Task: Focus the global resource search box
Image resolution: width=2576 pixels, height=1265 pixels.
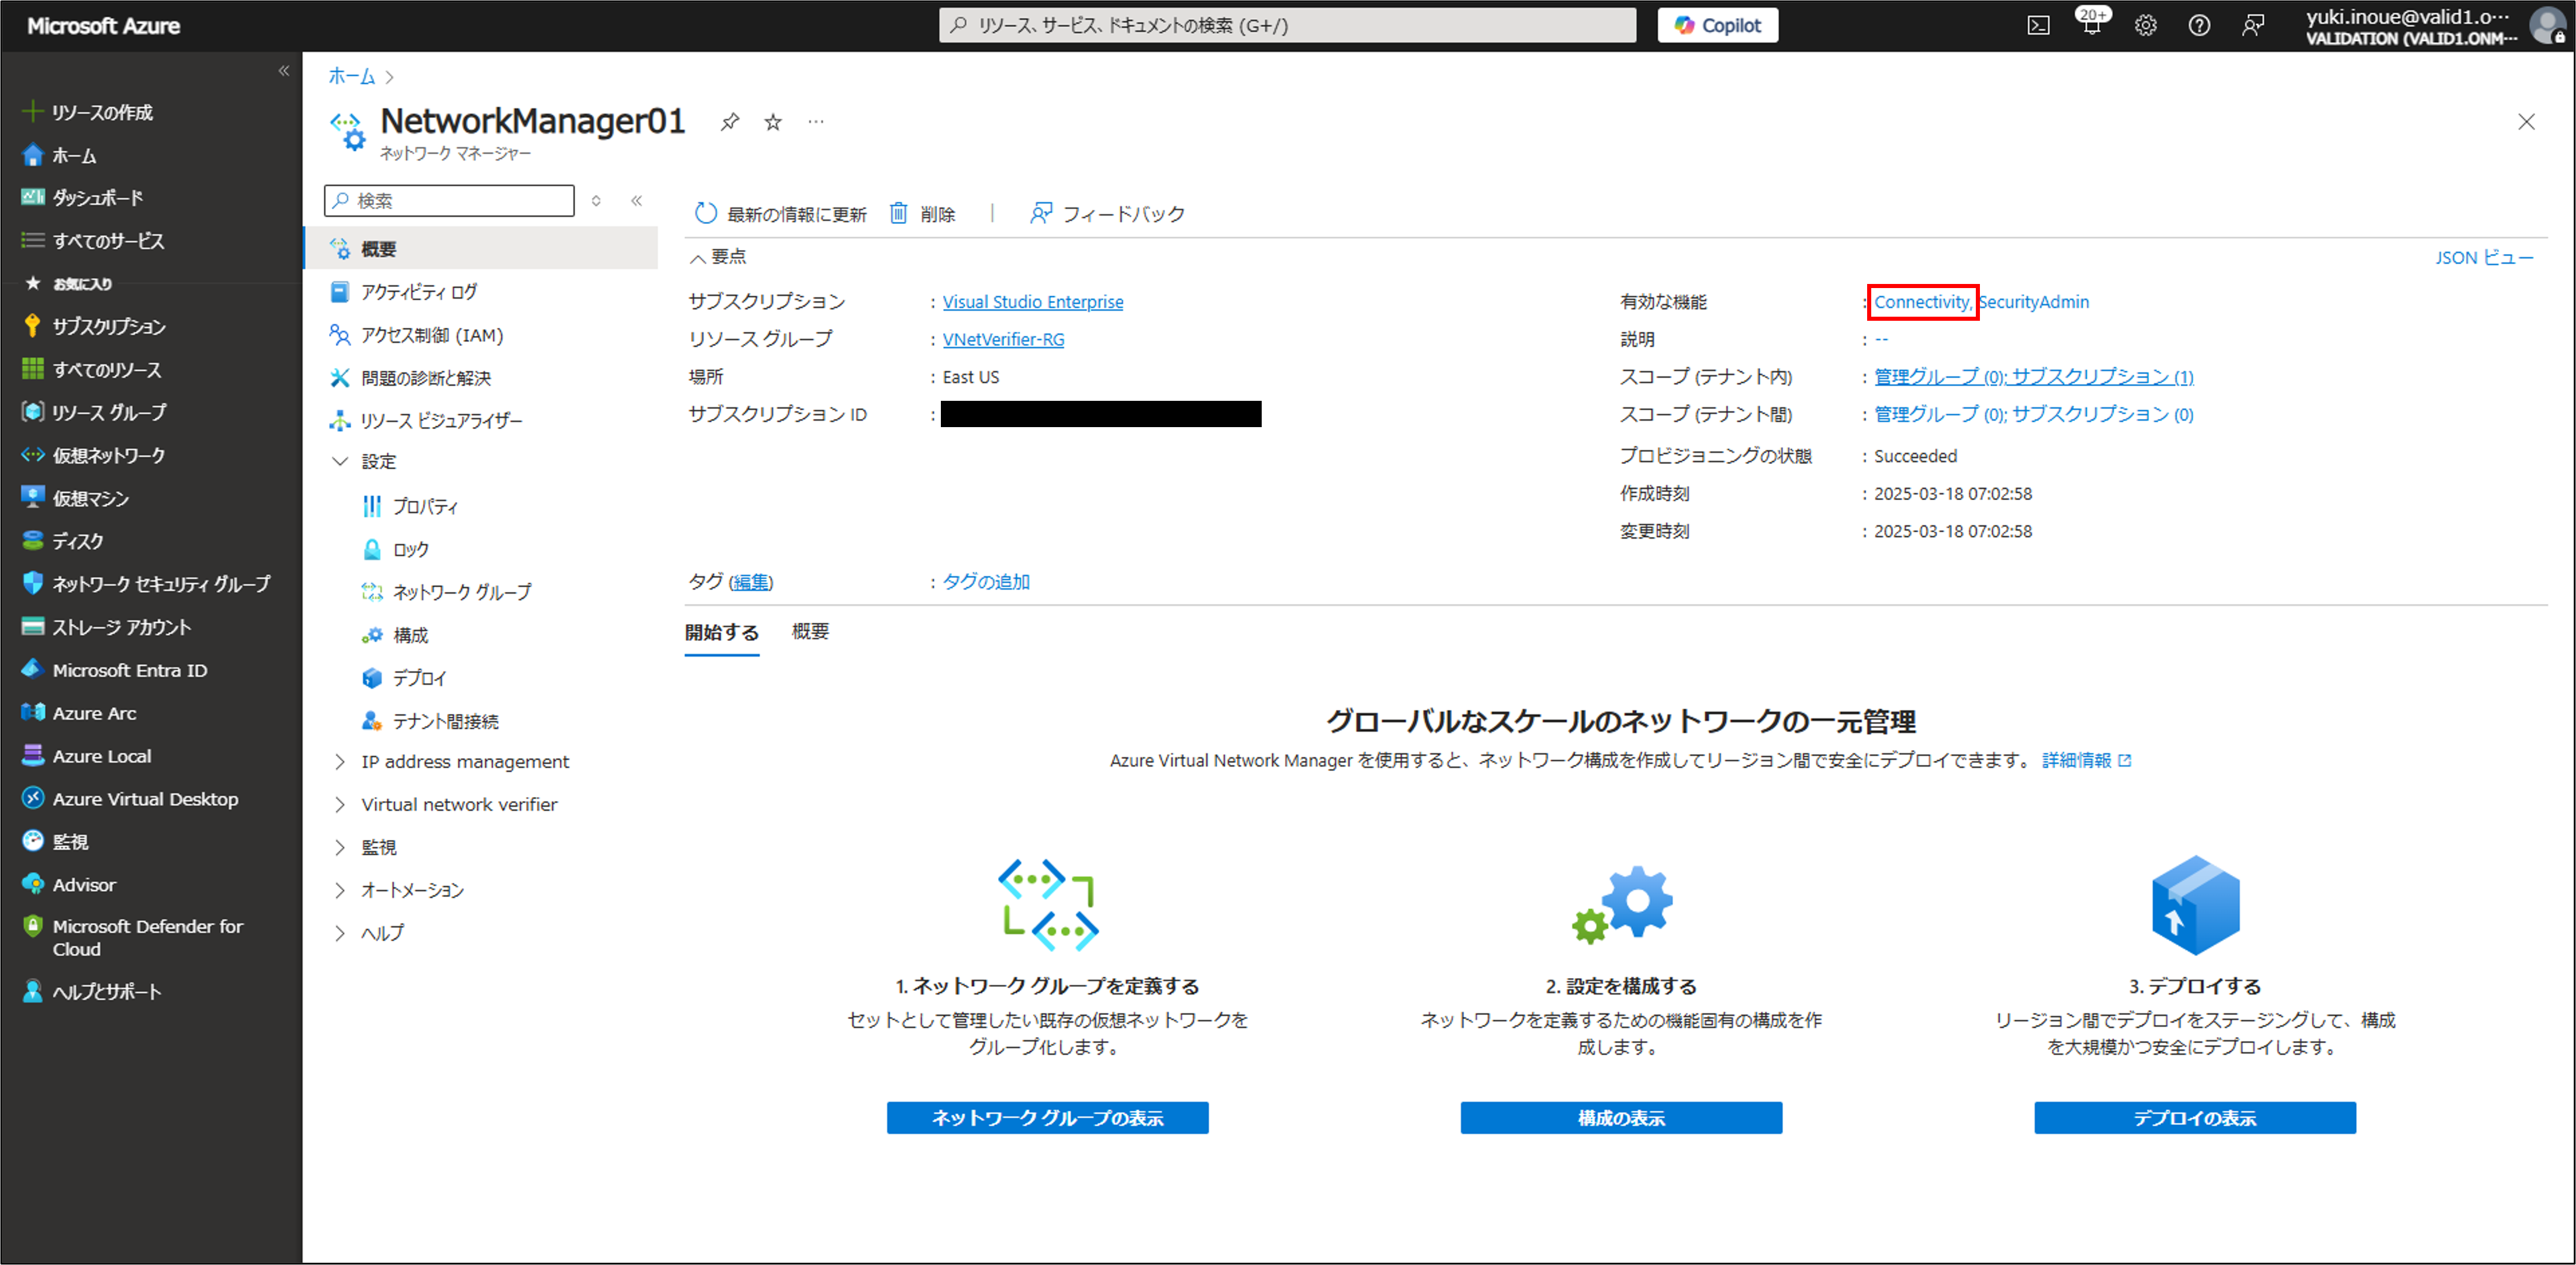Action: point(1287,25)
